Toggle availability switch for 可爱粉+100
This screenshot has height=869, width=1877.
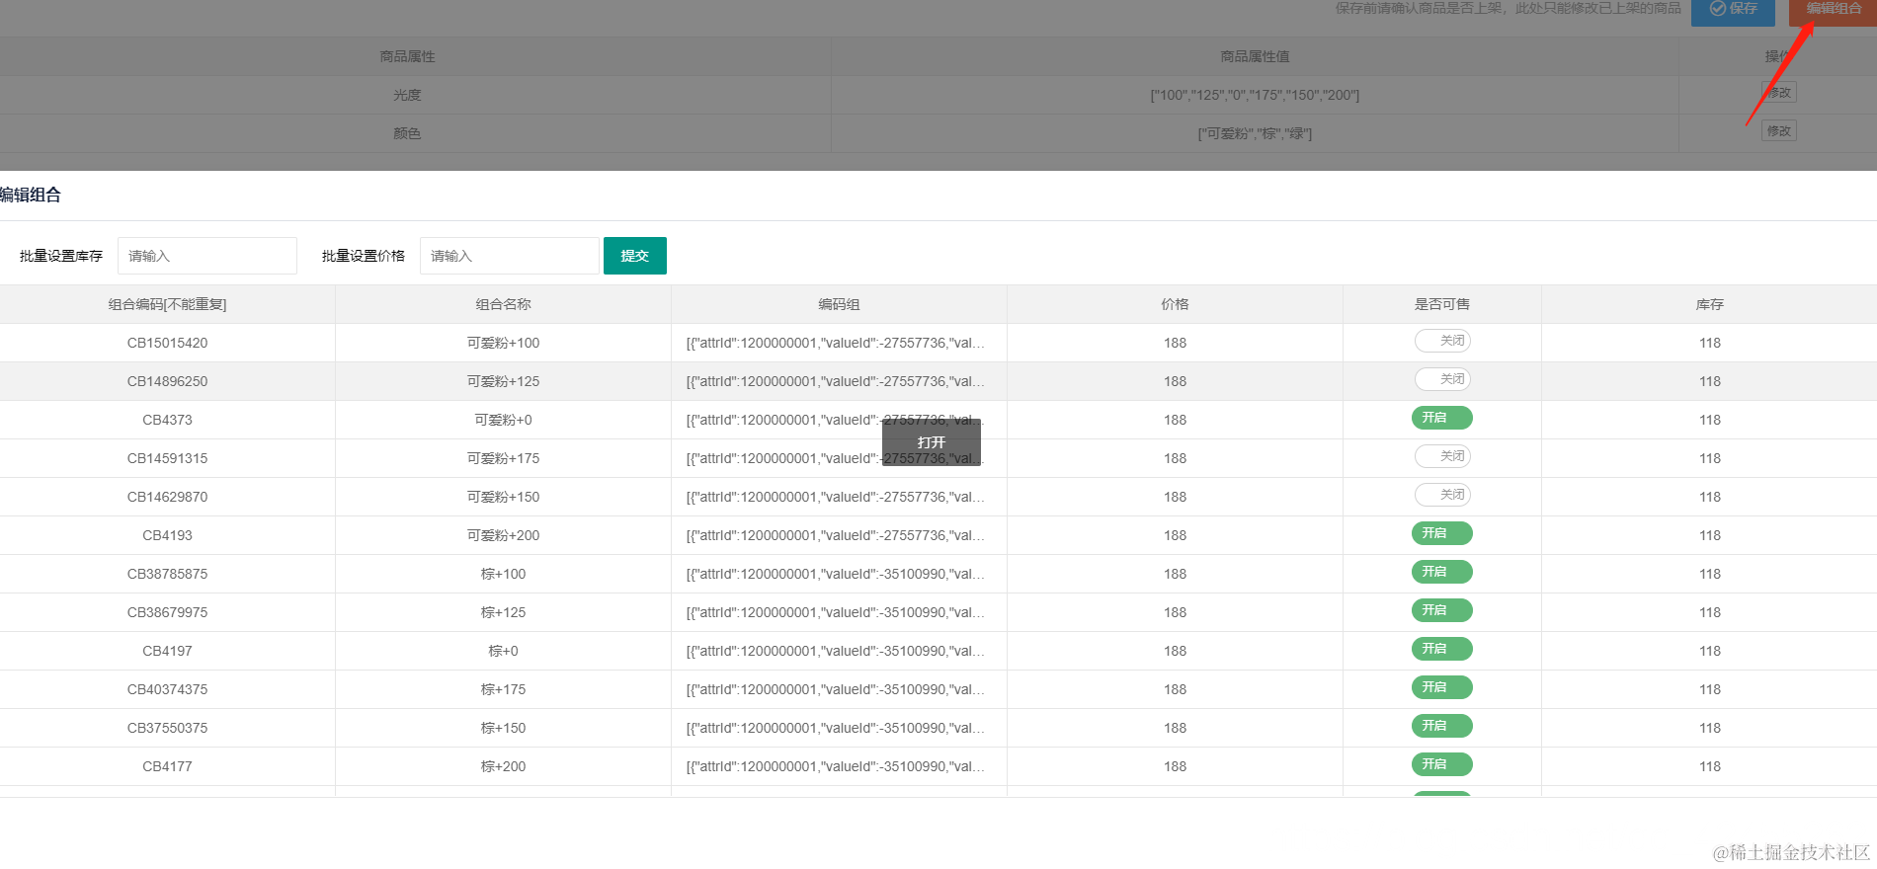pyautogui.click(x=1442, y=341)
